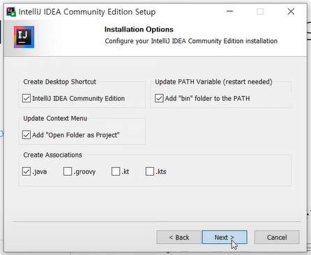Image resolution: width=311 pixels, height=255 pixels.
Task: Close the setup window with X
Action: (291, 11)
